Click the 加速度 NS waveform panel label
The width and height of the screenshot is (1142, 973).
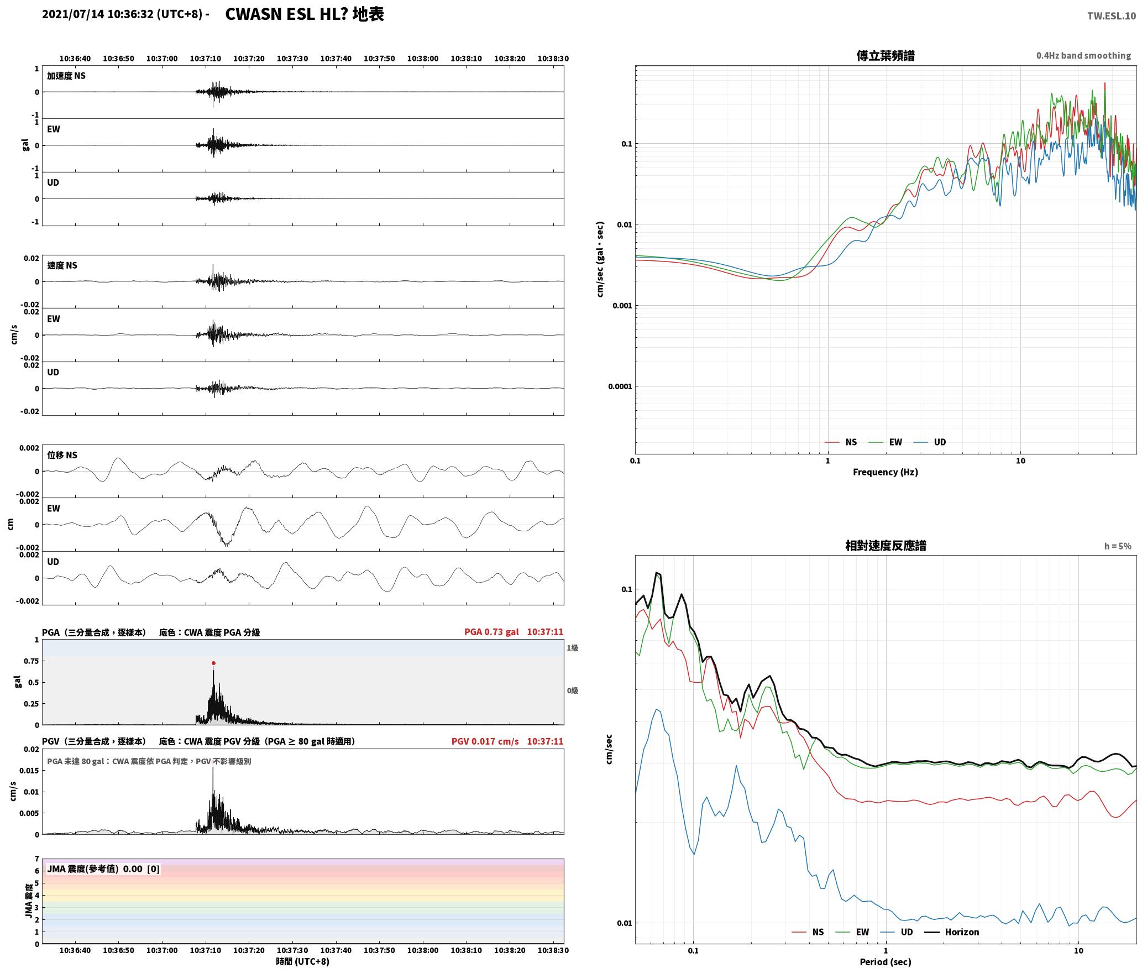coord(66,76)
